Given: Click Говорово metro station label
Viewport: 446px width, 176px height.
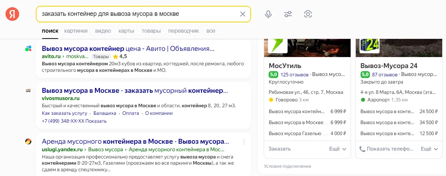Looking at the screenshot, I should 286,100.
